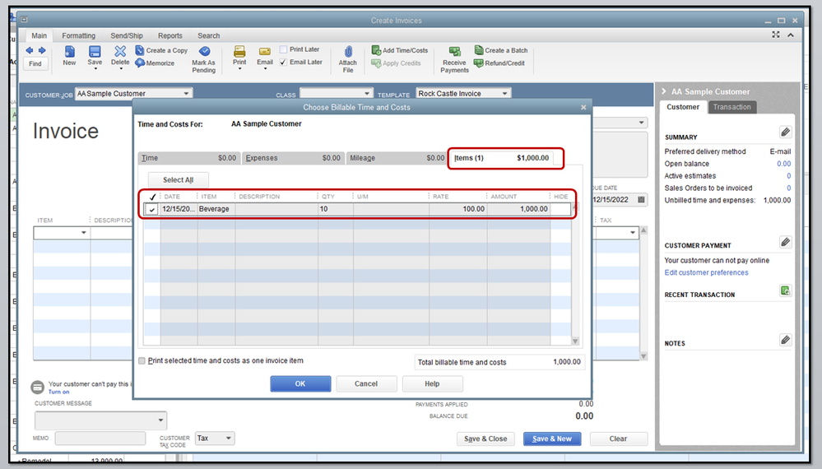Toggle Print Later checkbox
This screenshot has width=822, height=469.
pos(284,49)
